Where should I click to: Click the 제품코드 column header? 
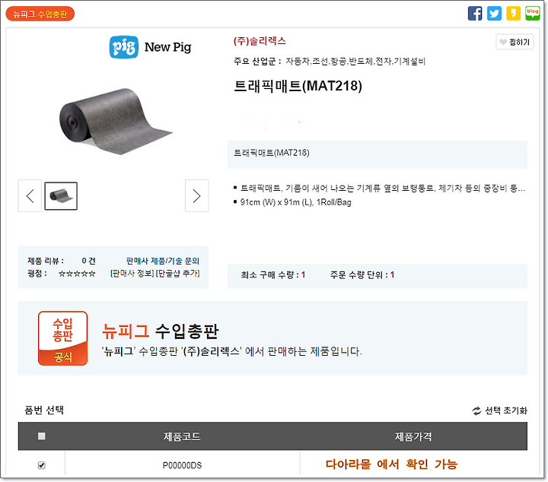[x=182, y=436]
